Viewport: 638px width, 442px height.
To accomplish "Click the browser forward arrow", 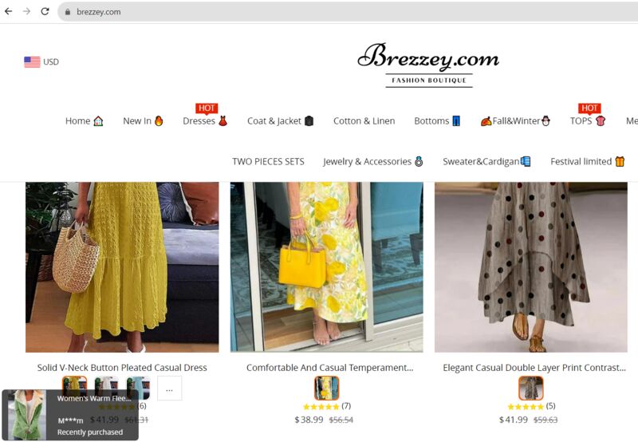I will point(26,12).
